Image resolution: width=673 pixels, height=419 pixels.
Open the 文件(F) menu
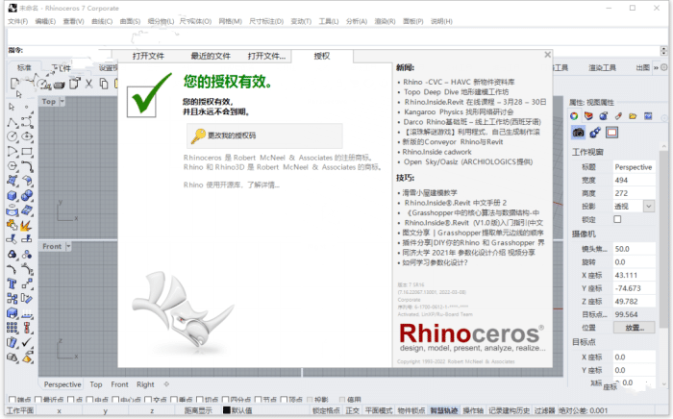click(x=17, y=21)
